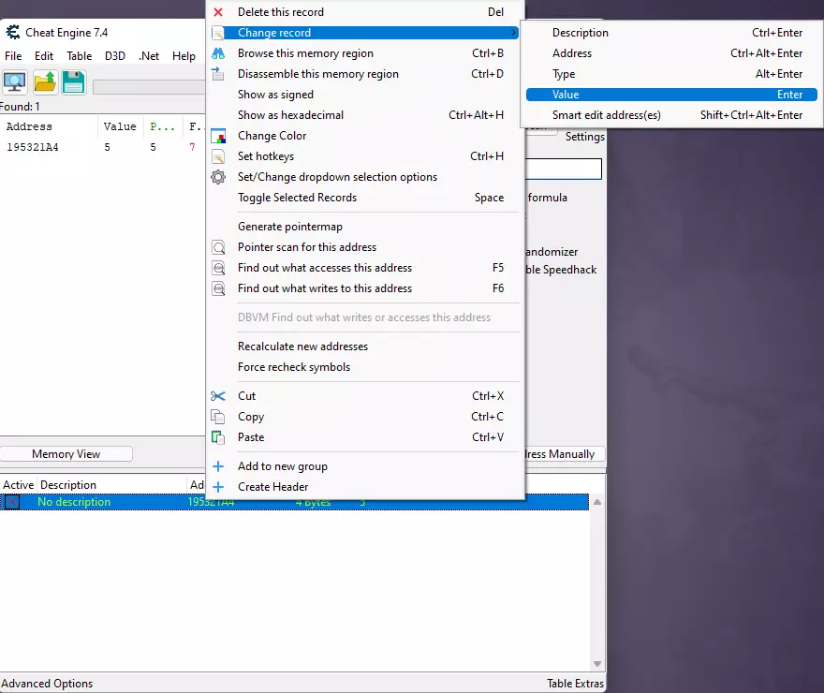The width and height of the screenshot is (824, 693).
Task: Click the plus icon for Create Header
Action: coord(218,487)
